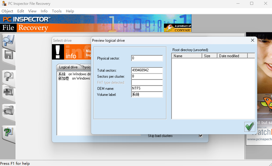Click the open drive magnifier sidebar icon

(8, 40)
